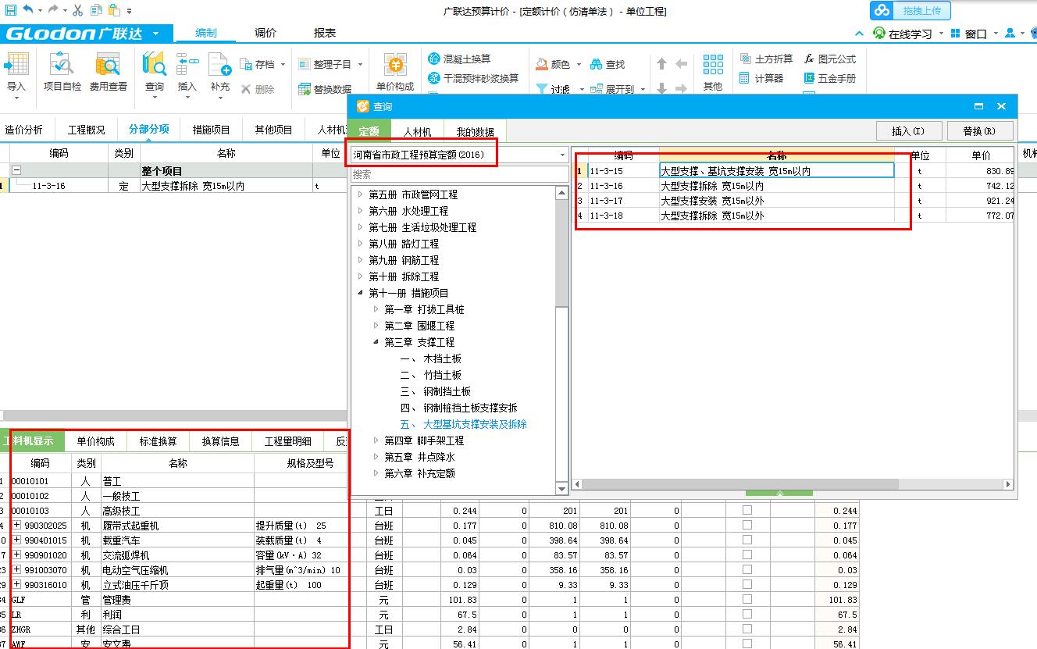Open the 计算器 calculator
Screen dimensions: 1037x649
pos(761,78)
